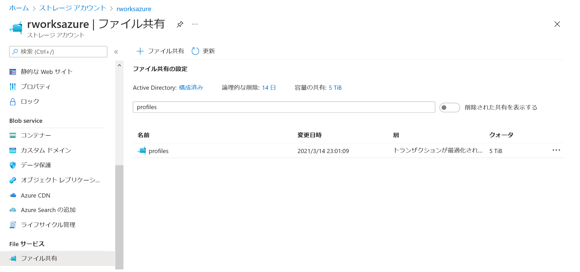
Task: Toggle 削除された共有を表示する switch
Action: click(450, 107)
